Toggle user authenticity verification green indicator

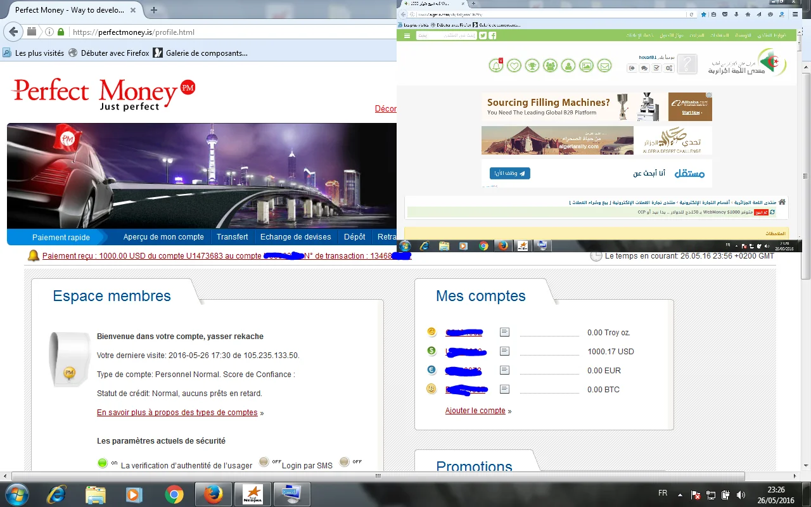point(103,463)
